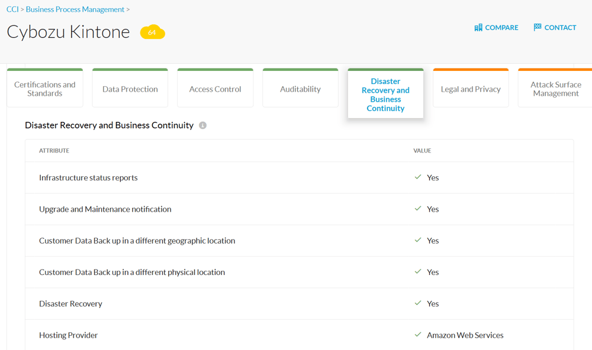592x350 pixels.
Task: Click the checkmark in Upgrade and Maintenance row
Action: pos(418,208)
